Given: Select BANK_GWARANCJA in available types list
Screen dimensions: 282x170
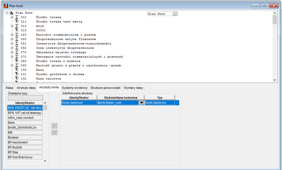Looking at the screenshot, I should point(25,127).
